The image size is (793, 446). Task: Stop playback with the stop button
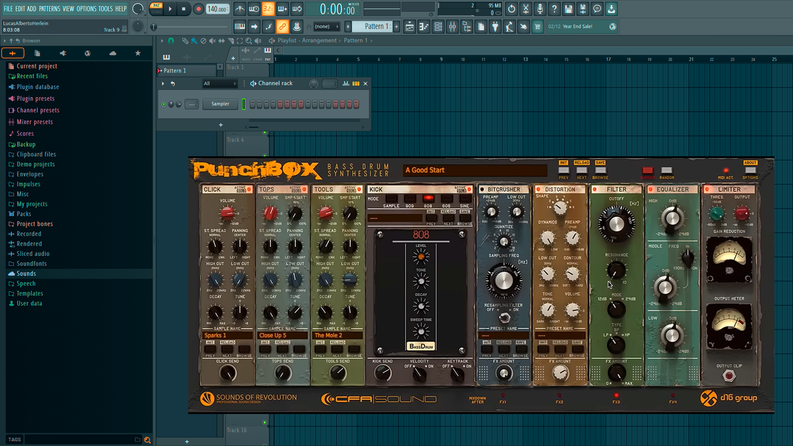(x=183, y=9)
